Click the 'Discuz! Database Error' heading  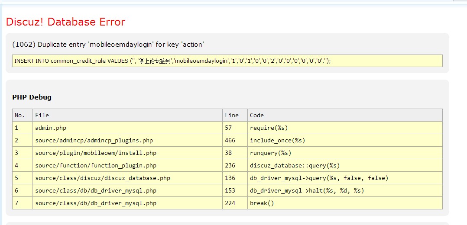(x=65, y=22)
